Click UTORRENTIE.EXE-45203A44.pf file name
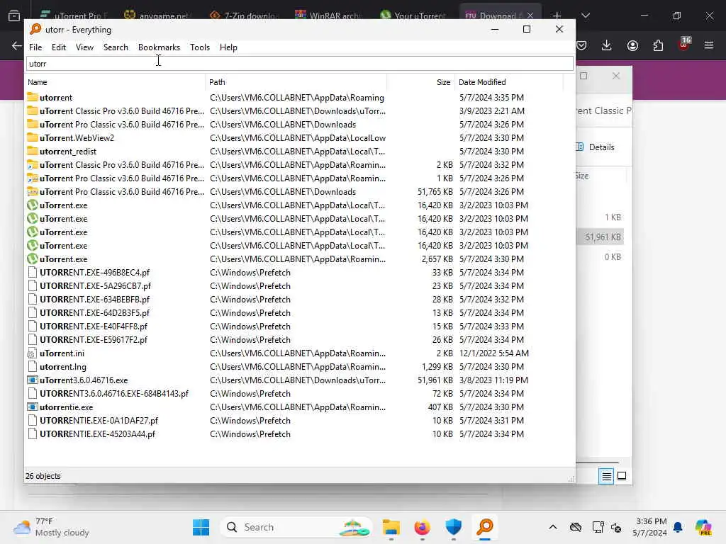 pyautogui.click(x=98, y=434)
